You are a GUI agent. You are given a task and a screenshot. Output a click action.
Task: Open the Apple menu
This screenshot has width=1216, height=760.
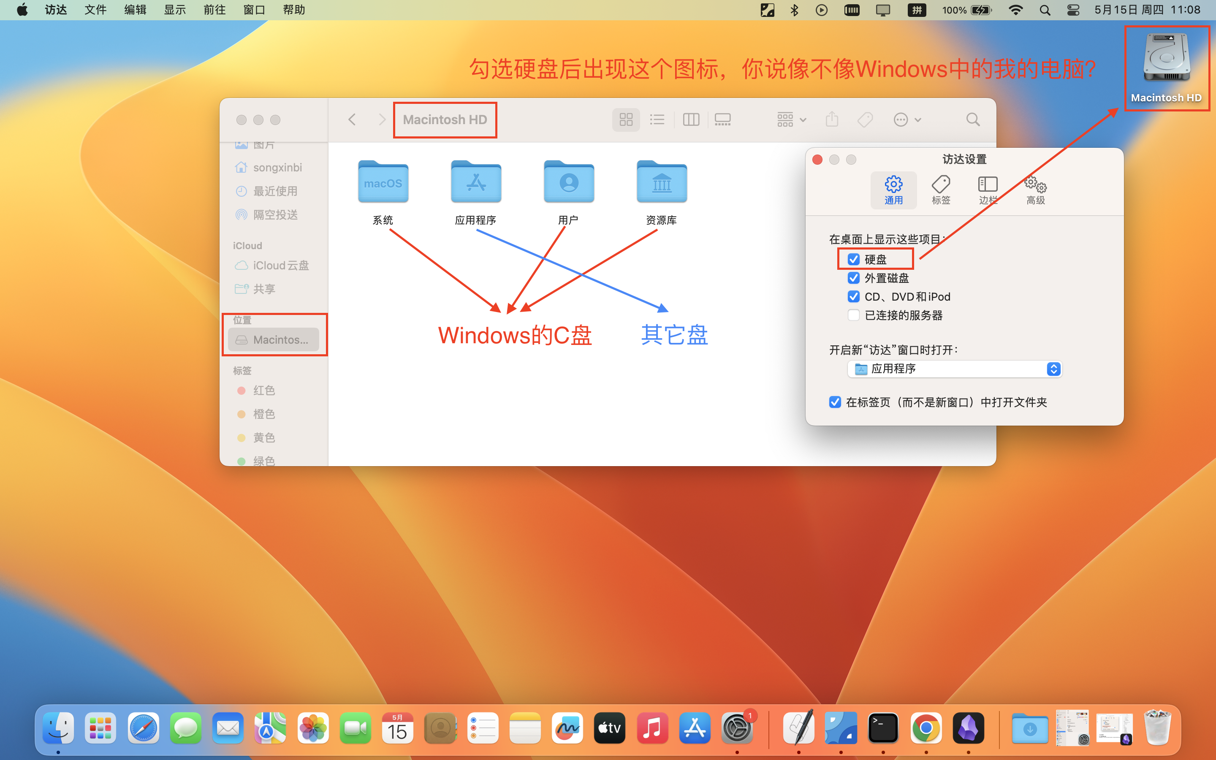click(x=22, y=10)
